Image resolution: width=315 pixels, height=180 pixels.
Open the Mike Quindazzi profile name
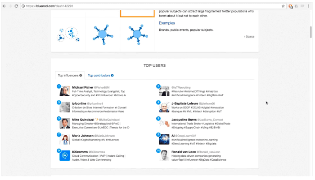[x=83, y=120]
